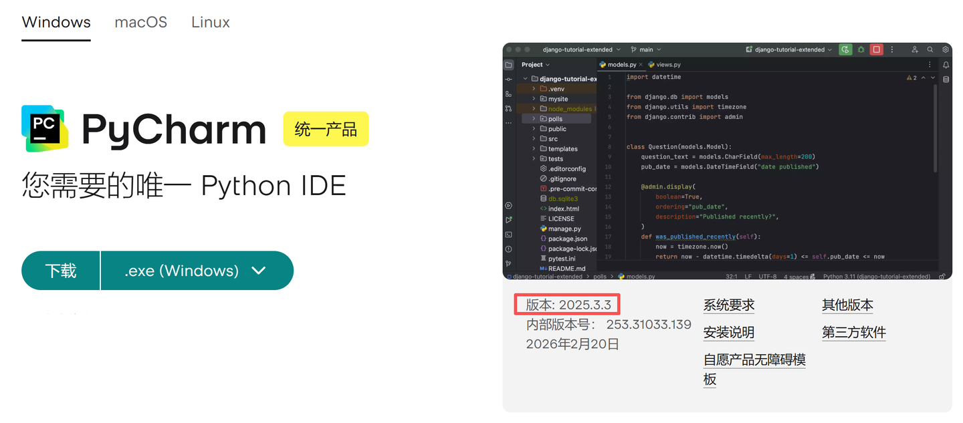This screenshot has height=423, width=963.
Task: Click the build number 253.31033.139
Action: pyautogui.click(x=649, y=325)
